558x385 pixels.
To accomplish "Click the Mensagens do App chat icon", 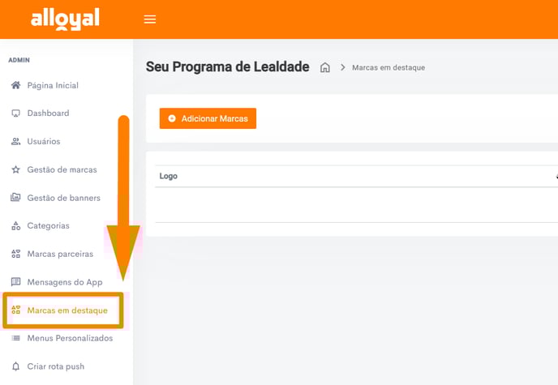I will point(15,282).
